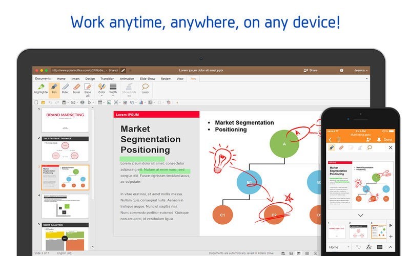Image resolution: width=410 pixels, height=256 pixels.
Task: Tap the plus button to add slide
Action: click(x=391, y=237)
